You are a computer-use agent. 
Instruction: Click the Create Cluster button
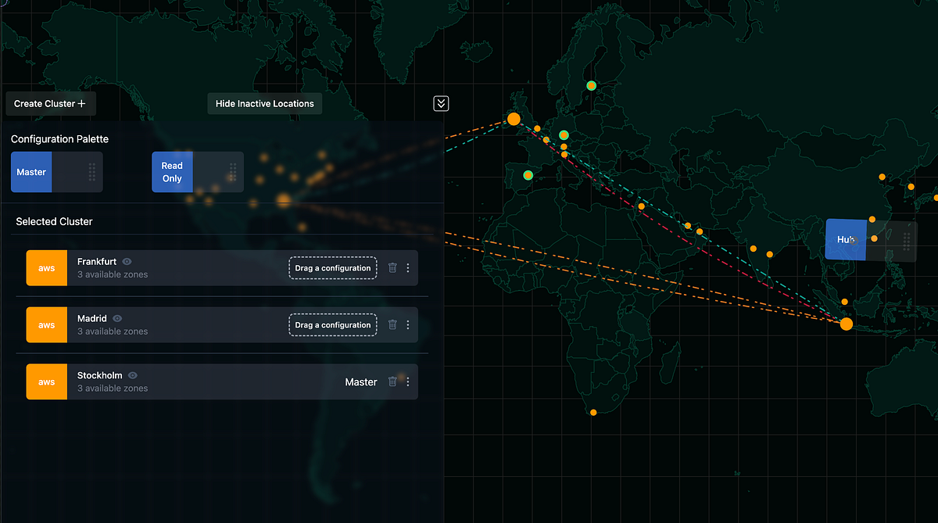pos(50,103)
